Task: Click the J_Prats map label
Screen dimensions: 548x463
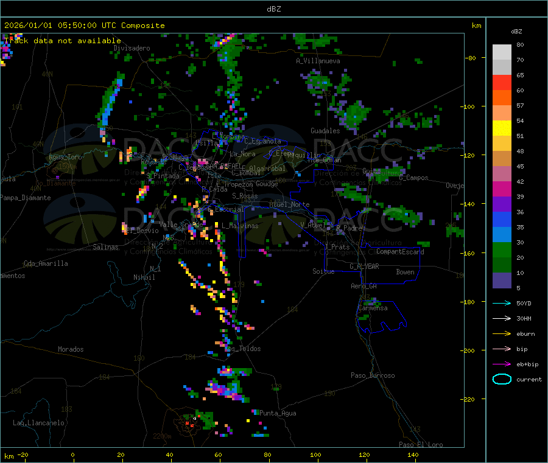Action: (337, 246)
